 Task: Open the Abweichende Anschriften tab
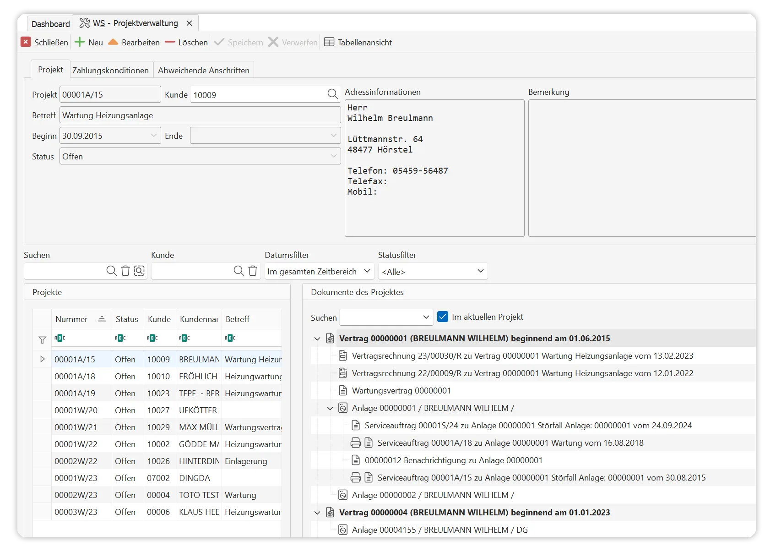tap(203, 70)
